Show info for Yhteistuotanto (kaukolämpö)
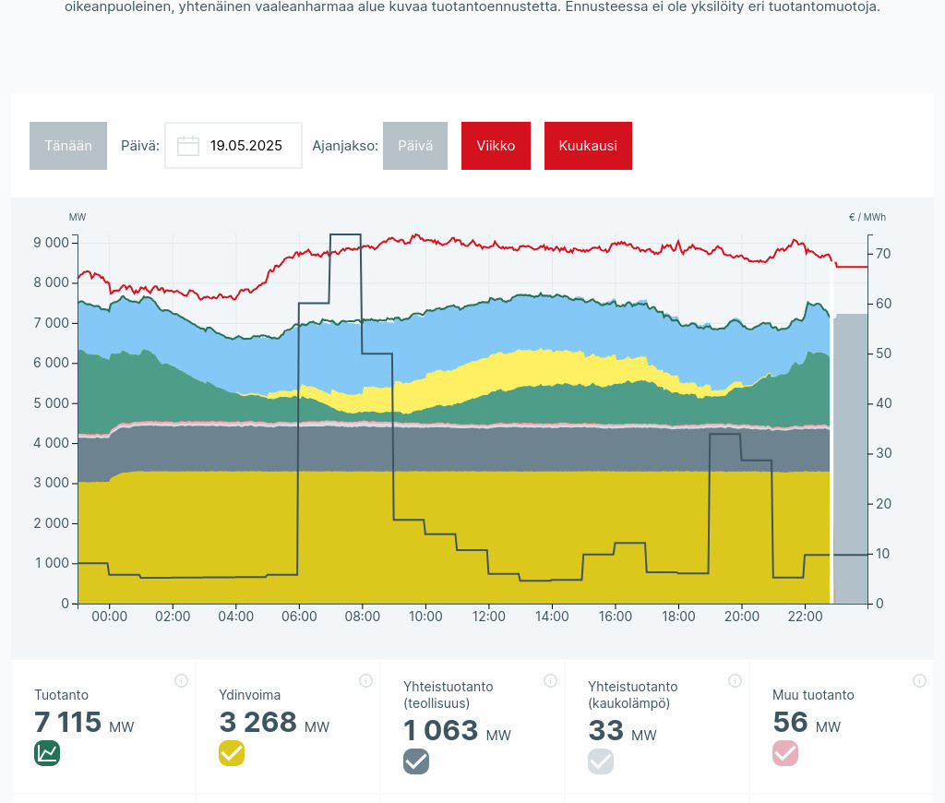Screen dimensions: 945x803 point(735,681)
